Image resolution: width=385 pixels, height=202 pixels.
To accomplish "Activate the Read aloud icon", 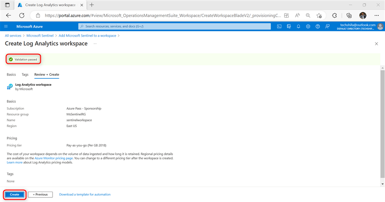I will (297, 15).
